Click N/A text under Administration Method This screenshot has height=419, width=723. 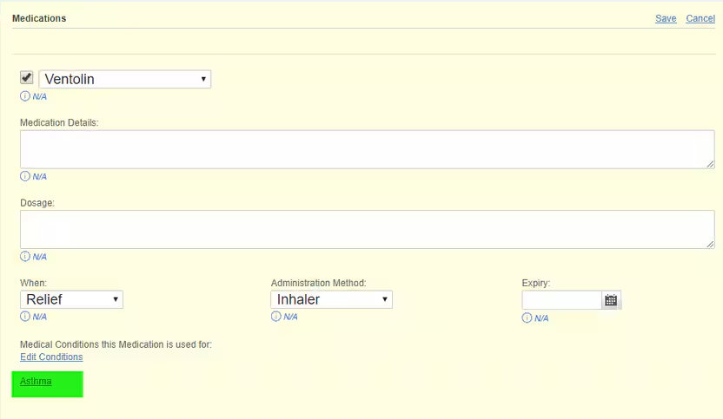[x=290, y=317]
